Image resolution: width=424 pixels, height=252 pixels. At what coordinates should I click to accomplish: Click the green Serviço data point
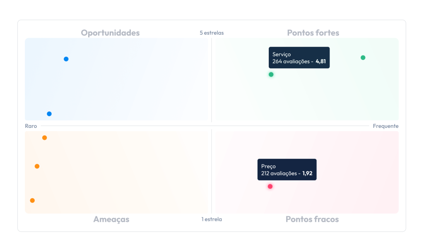click(271, 74)
